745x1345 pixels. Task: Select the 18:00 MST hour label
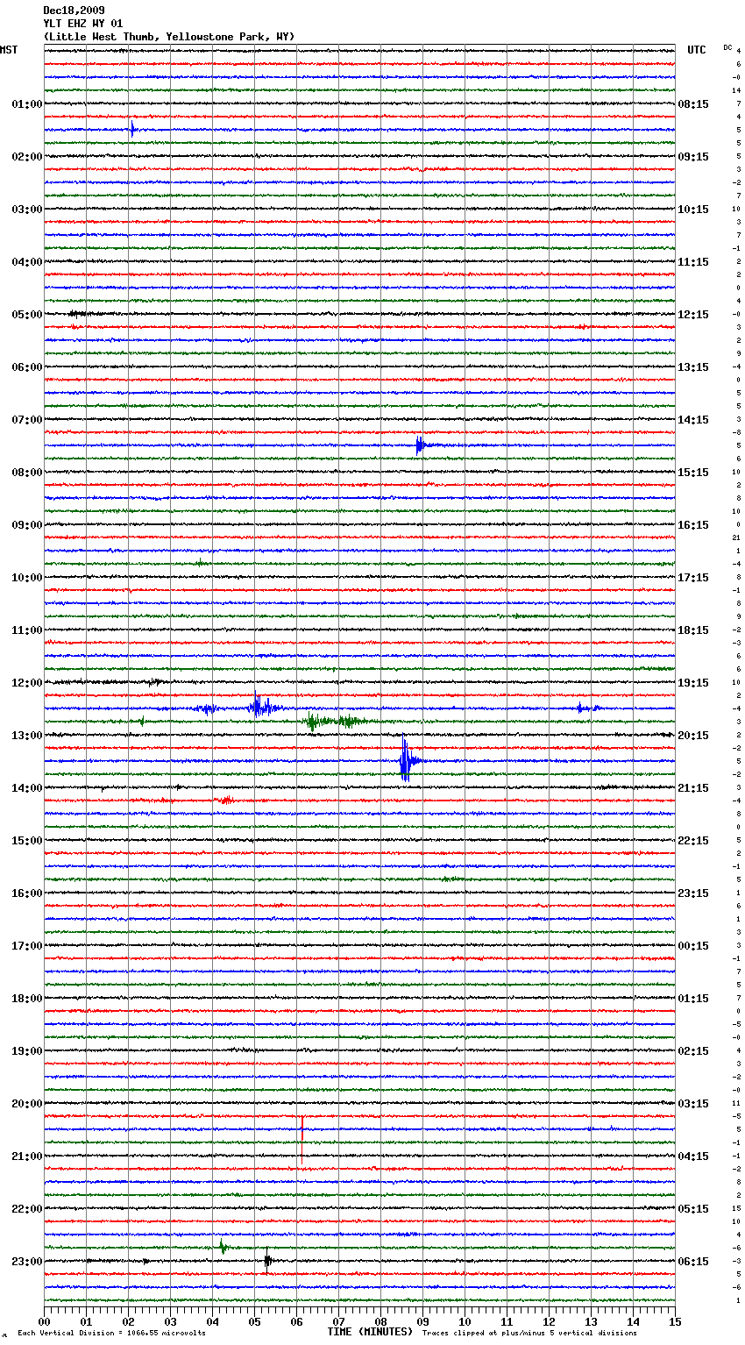pos(27,999)
